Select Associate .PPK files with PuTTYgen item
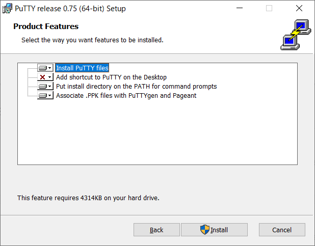315x246 pixels. click(126, 96)
